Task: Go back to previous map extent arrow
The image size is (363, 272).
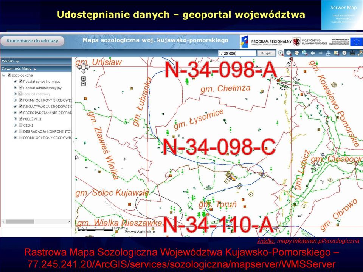Action: pos(313,53)
